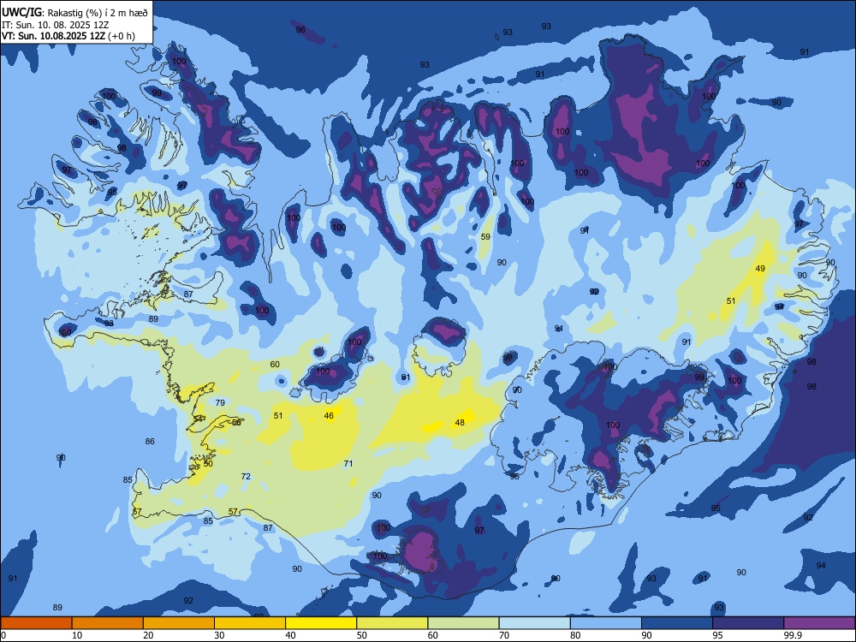Image resolution: width=856 pixels, height=642 pixels.
Task: Select the dark blue 90–95 legend block
Action: (x=677, y=623)
